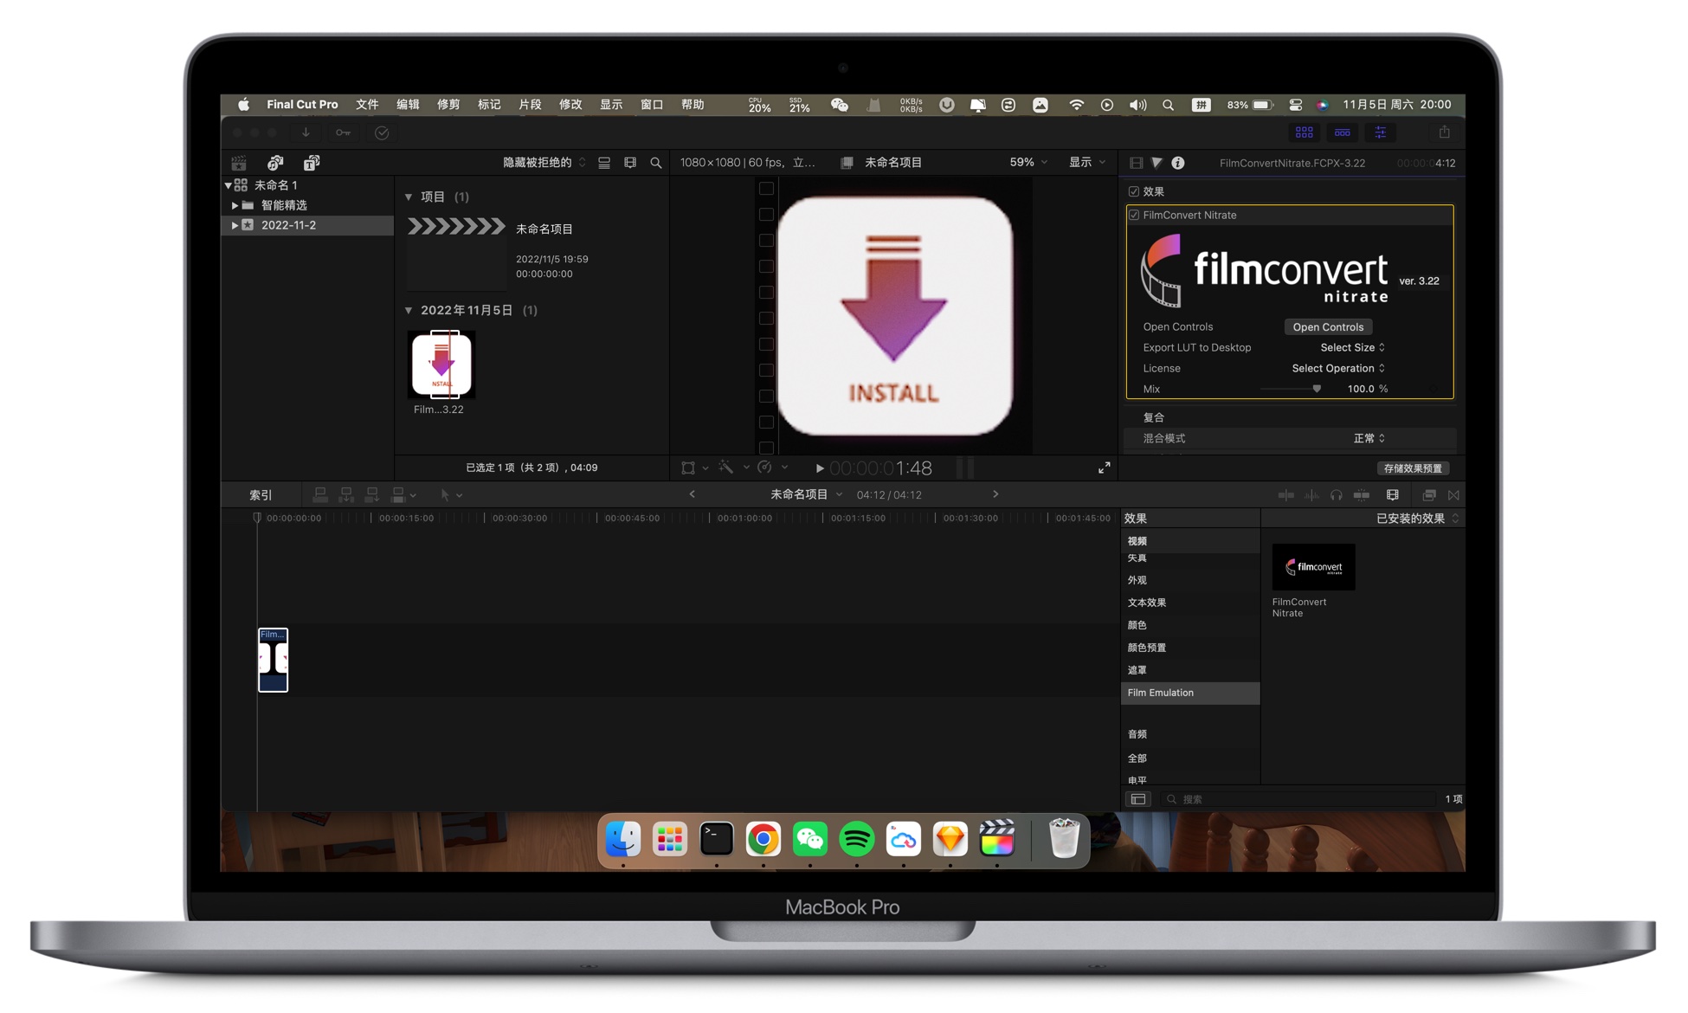Screen dimensions: 1688x1013
Task: Open the Export LUT to Desktop size dropdown
Action: pyautogui.click(x=1347, y=347)
